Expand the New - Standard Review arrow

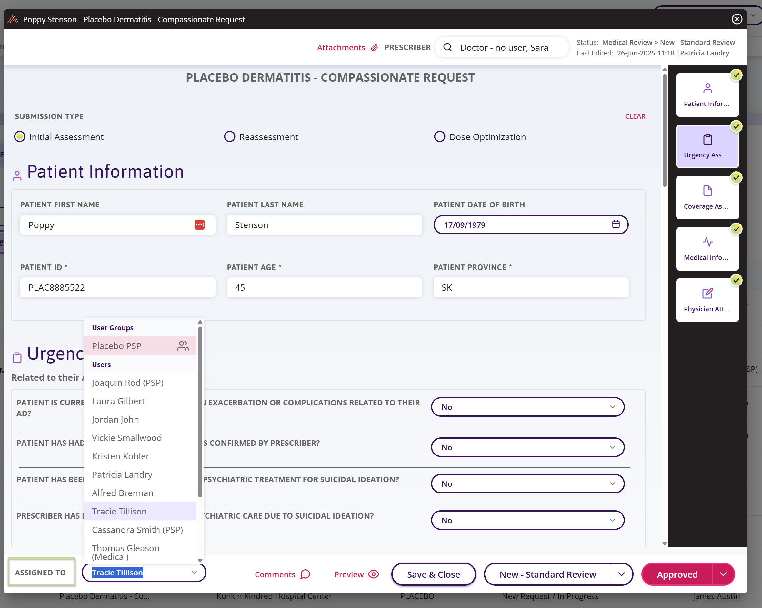[622, 574]
